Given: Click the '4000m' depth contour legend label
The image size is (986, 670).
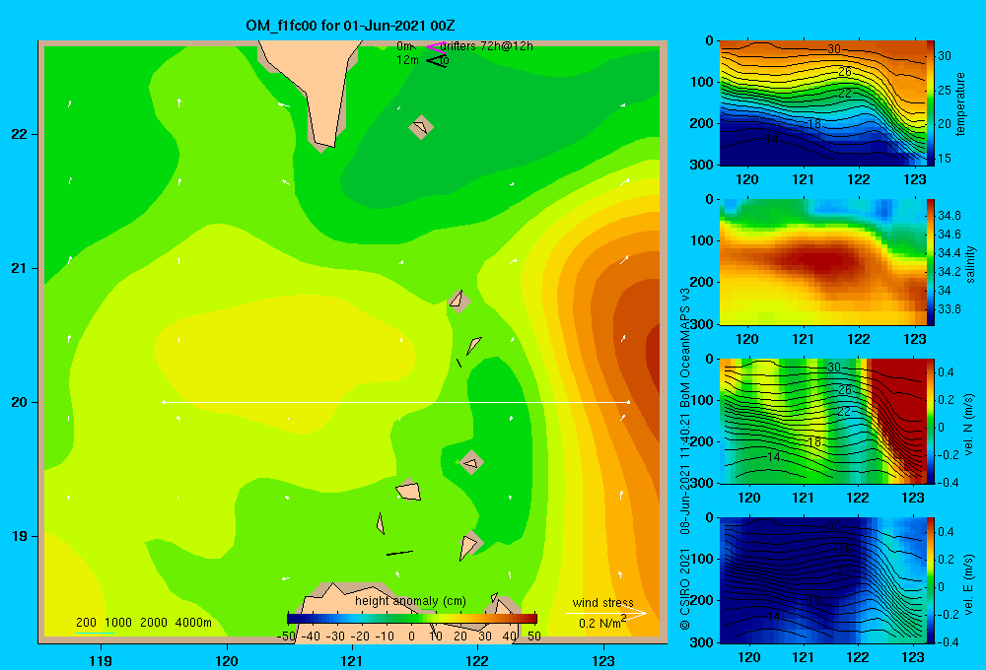Looking at the screenshot, I should tap(193, 623).
